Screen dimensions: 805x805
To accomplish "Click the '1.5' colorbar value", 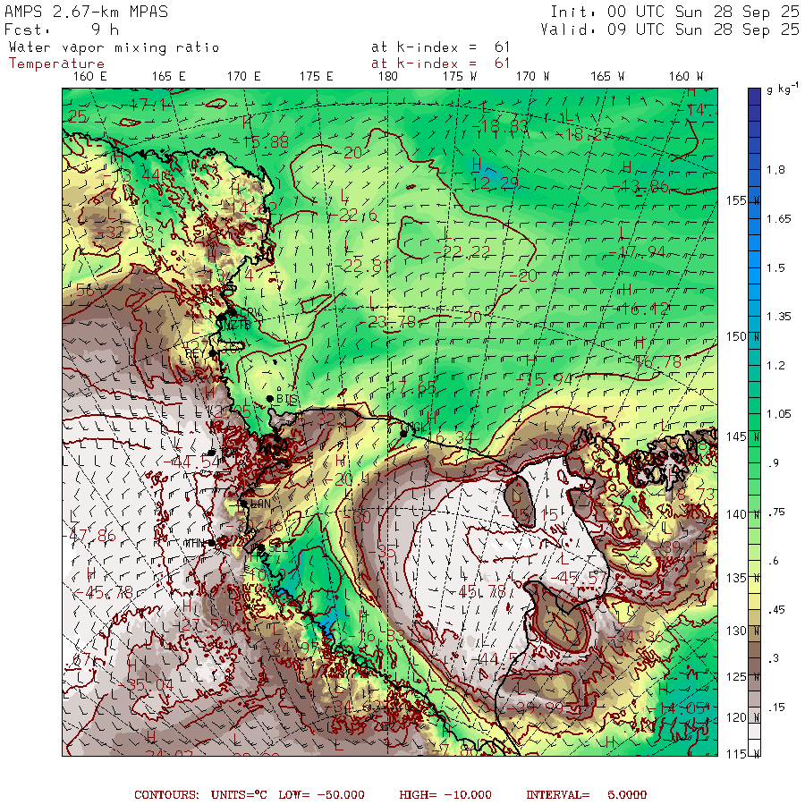I will pyautogui.click(x=775, y=267).
